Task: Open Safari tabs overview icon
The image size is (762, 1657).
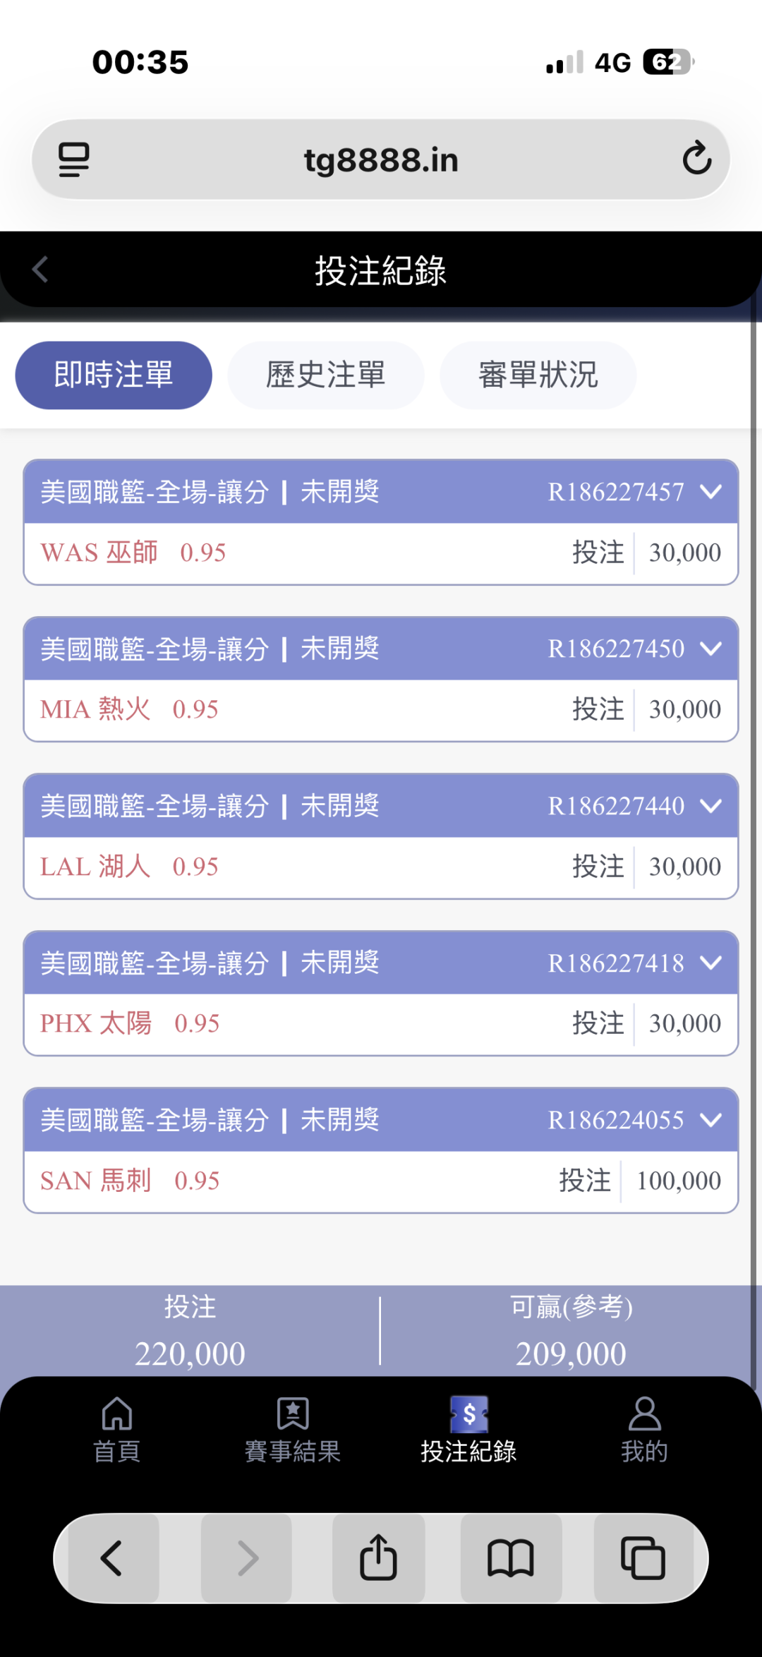Action: click(x=643, y=1557)
